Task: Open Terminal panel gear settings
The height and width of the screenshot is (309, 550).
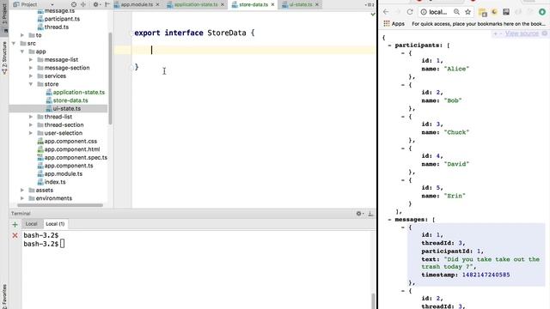Action: [359, 214]
